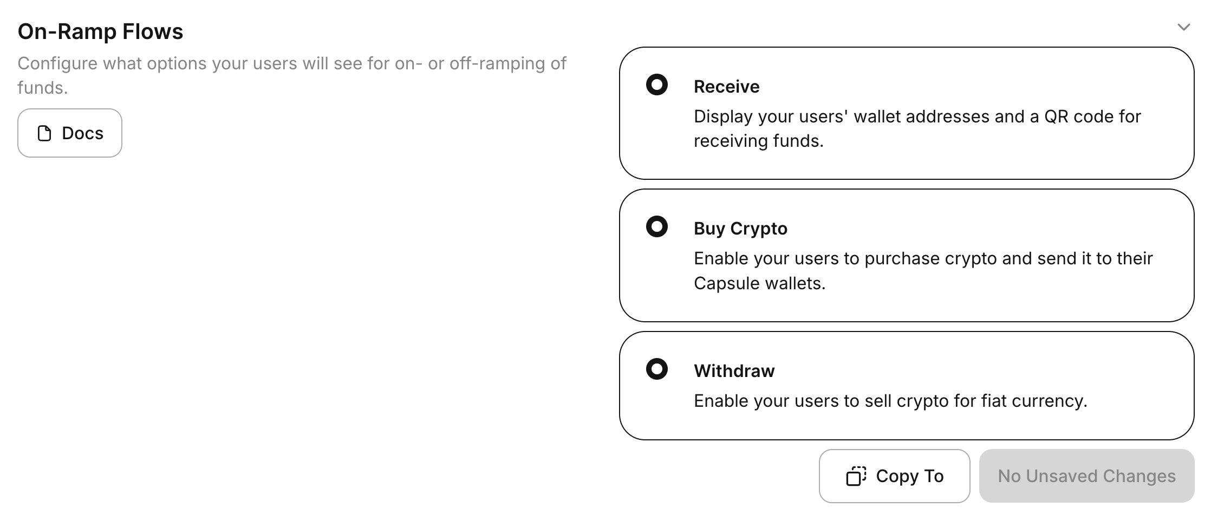Click the Copy To button

coord(894,476)
